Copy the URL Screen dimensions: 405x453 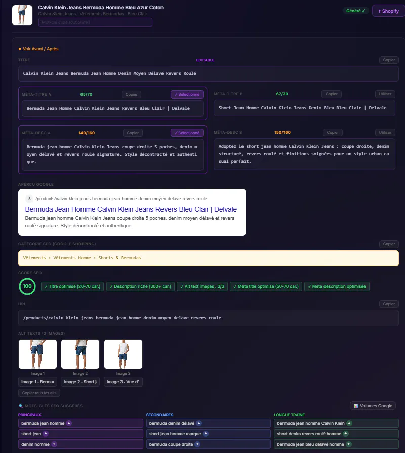[x=389, y=304]
